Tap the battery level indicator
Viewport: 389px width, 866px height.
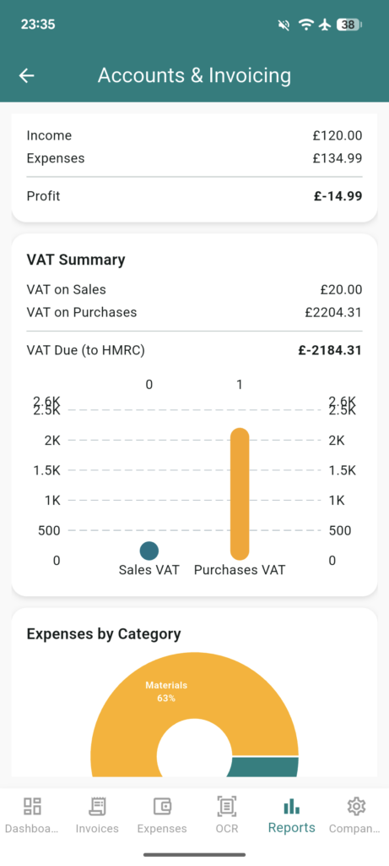pyautogui.click(x=349, y=25)
